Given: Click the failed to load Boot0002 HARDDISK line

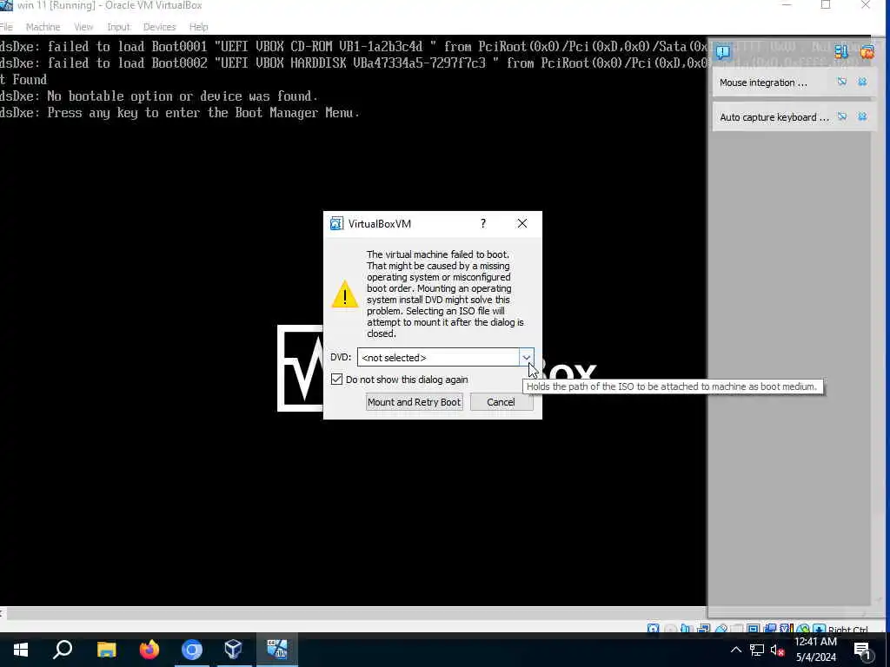Looking at the screenshot, I should pos(353,63).
